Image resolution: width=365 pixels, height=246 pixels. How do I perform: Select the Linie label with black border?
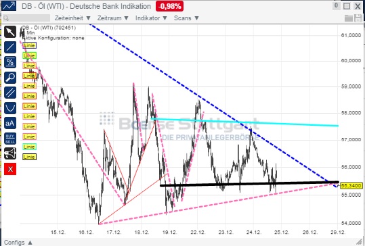pyautogui.click(x=29, y=157)
